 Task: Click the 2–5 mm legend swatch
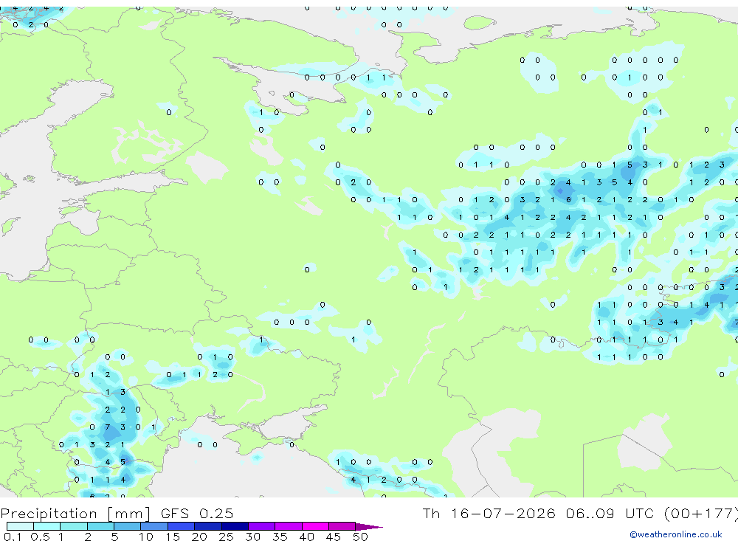[100, 526]
